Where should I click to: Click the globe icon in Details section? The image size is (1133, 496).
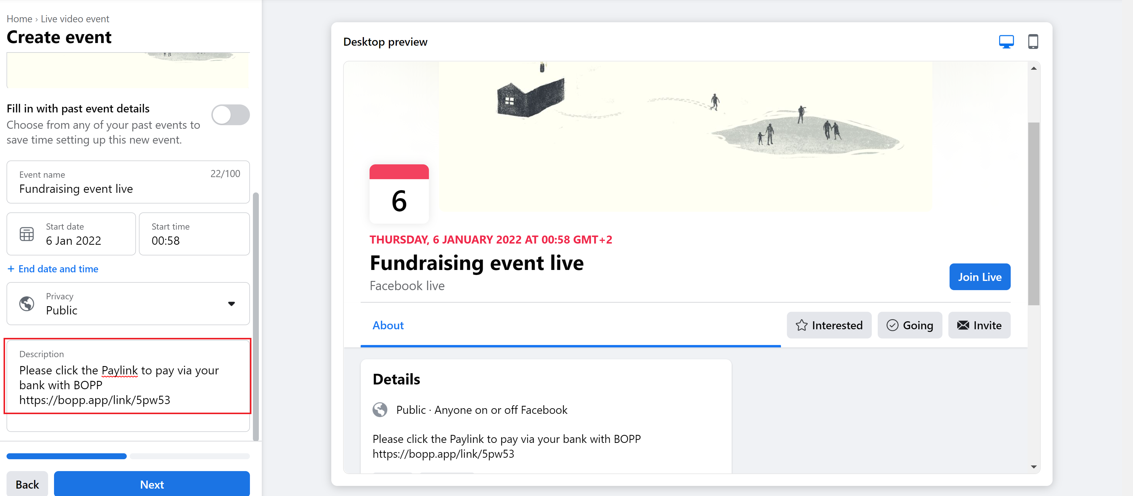380,410
